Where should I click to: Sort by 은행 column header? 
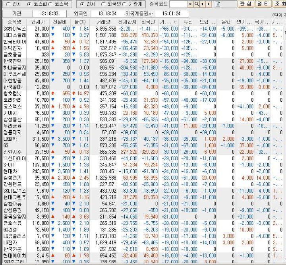coord(226,22)
